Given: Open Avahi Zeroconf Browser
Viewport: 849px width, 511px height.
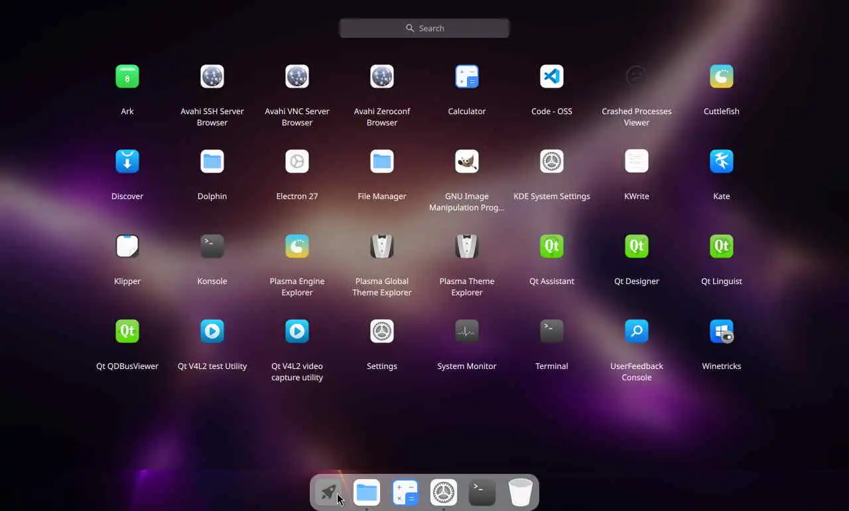Looking at the screenshot, I should click(382, 76).
